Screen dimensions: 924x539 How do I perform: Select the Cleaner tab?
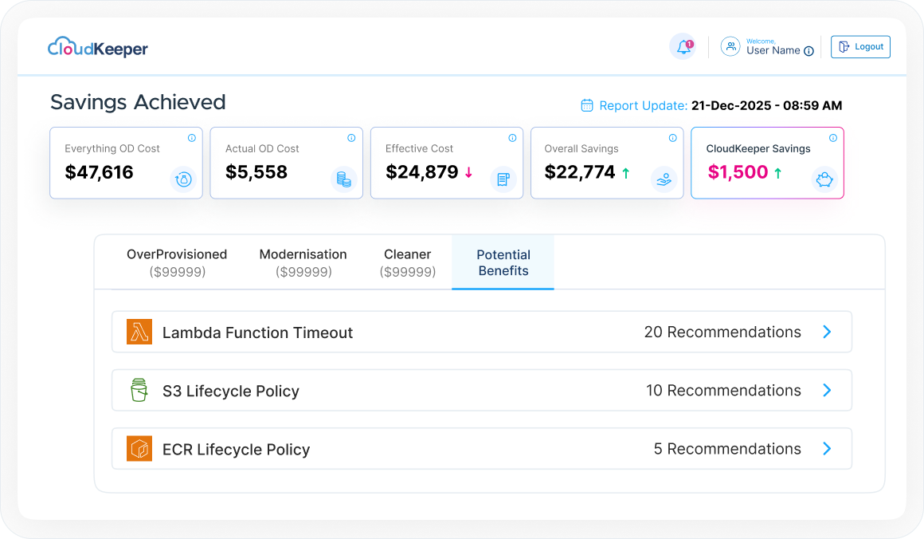(x=408, y=263)
